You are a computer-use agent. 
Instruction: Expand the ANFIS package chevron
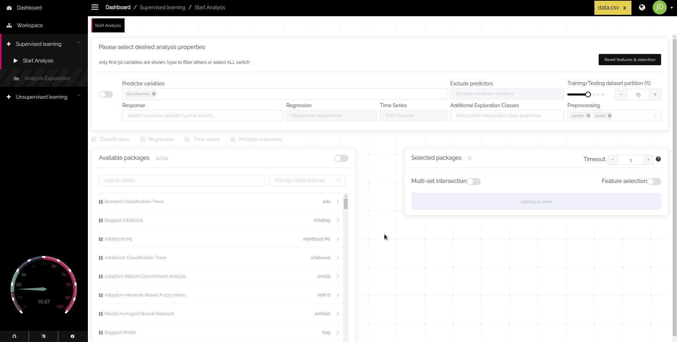point(338,295)
